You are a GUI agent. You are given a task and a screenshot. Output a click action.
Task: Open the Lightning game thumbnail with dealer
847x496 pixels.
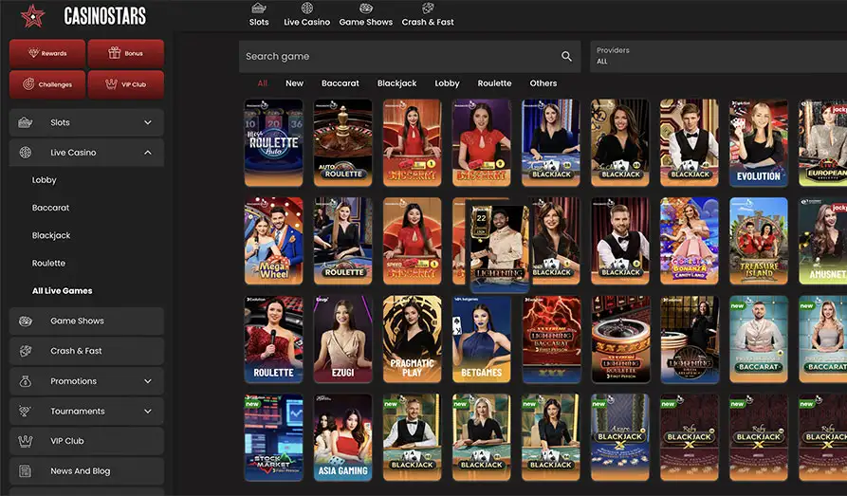[500, 247]
